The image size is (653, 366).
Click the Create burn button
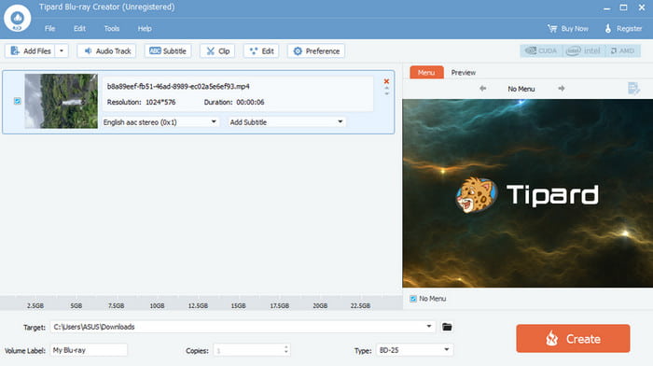(573, 339)
